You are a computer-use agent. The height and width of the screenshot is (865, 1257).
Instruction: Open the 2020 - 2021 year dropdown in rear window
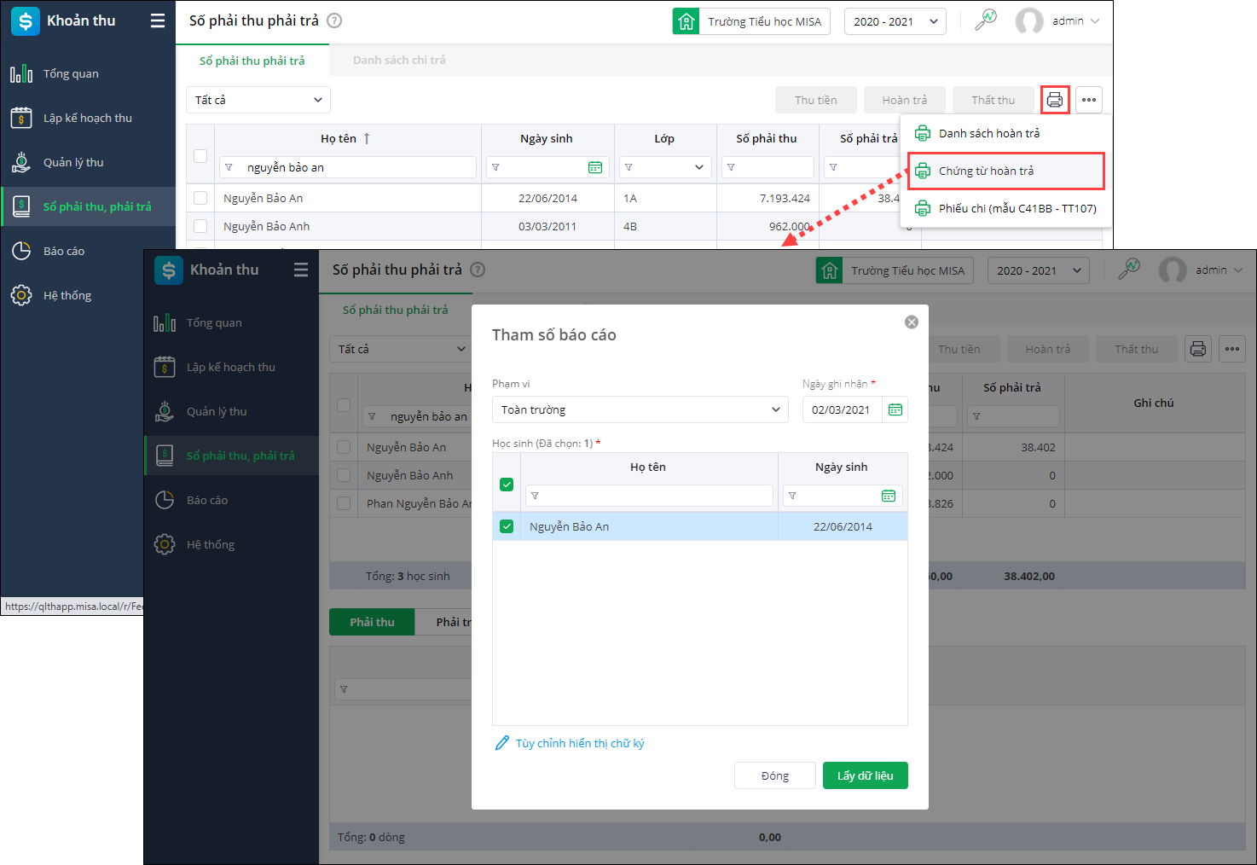tap(895, 21)
